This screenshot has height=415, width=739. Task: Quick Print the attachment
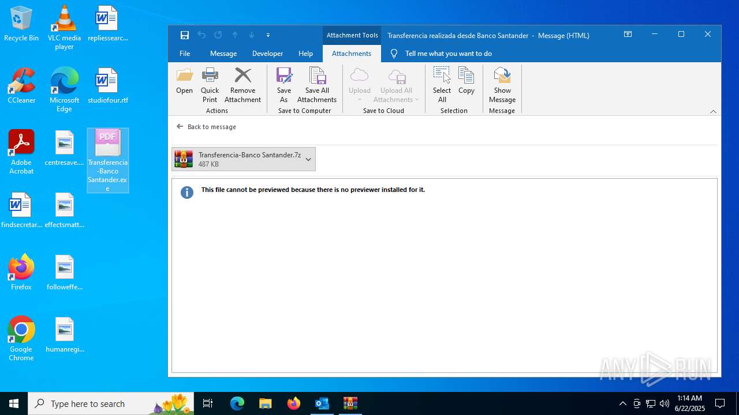click(210, 85)
